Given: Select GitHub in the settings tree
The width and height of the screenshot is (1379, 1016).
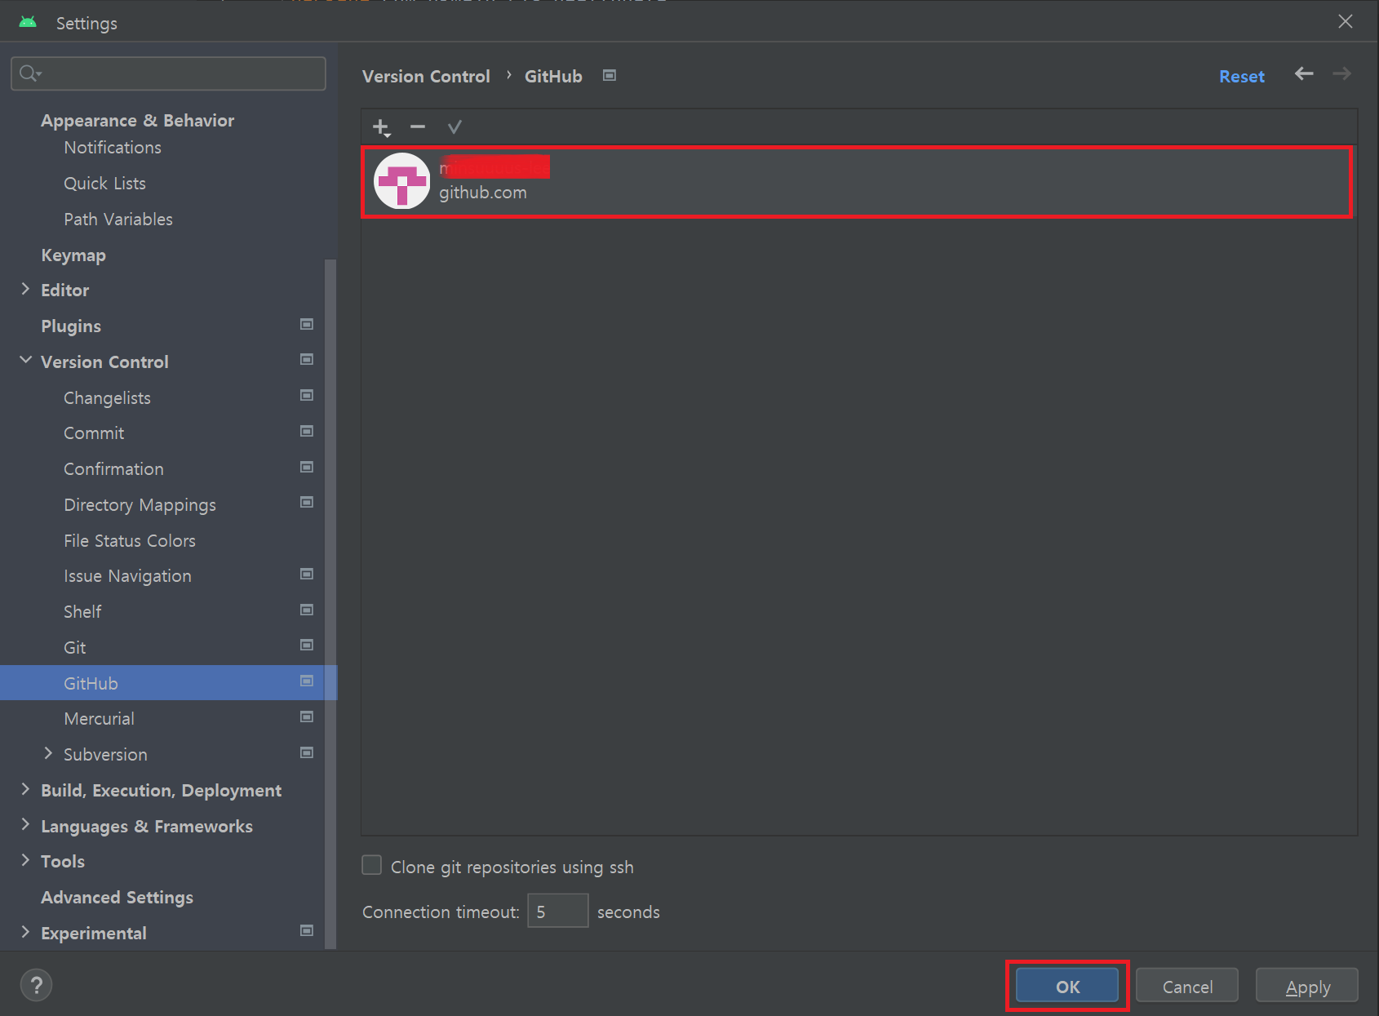Looking at the screenshot, I should (x=91, y=684).
